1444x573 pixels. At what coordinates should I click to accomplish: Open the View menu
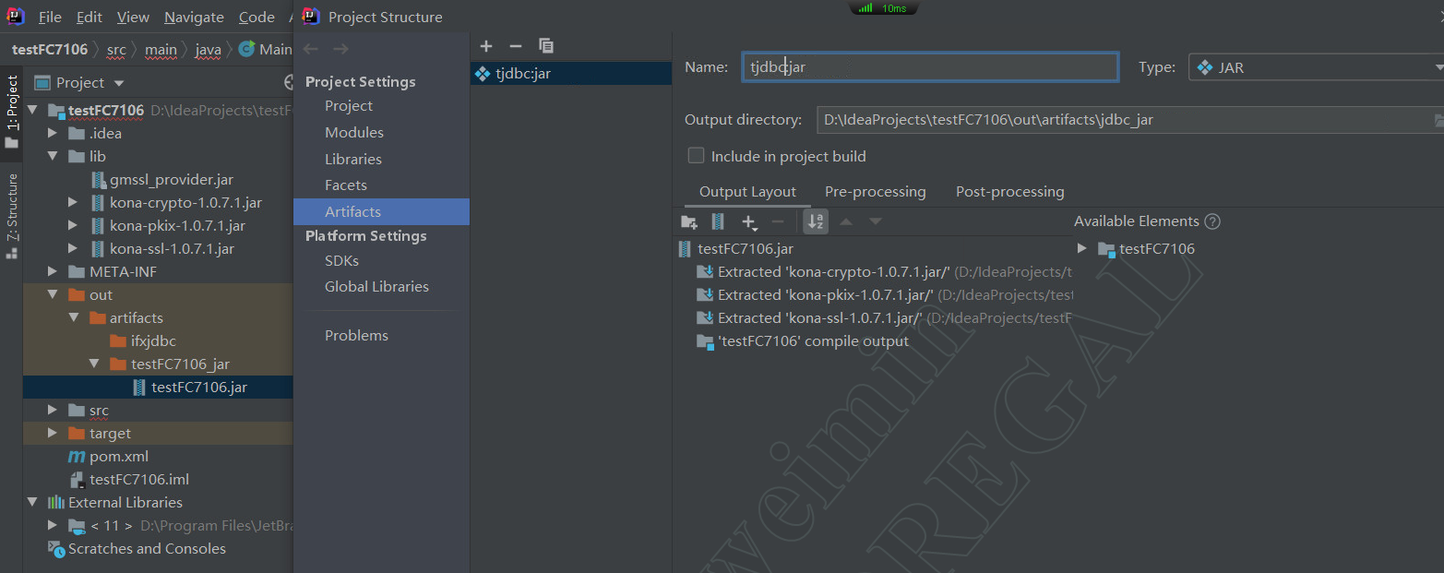point(133,18)
